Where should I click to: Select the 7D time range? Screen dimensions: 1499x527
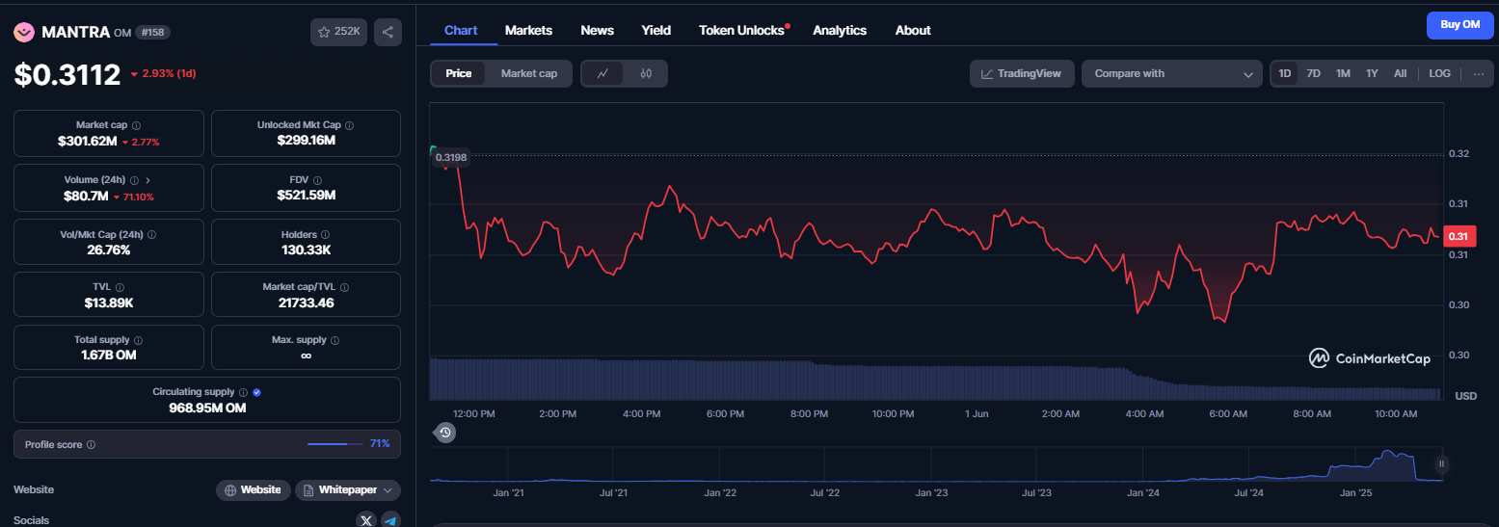click(1313, 73)
